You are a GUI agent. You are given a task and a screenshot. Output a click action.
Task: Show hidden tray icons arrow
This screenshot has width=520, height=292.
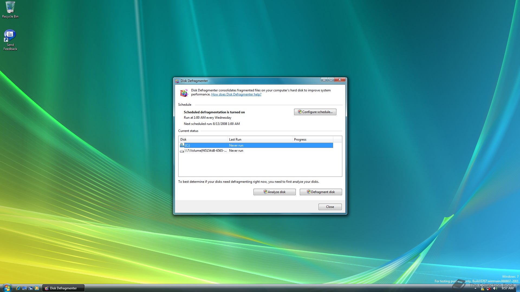475,288
